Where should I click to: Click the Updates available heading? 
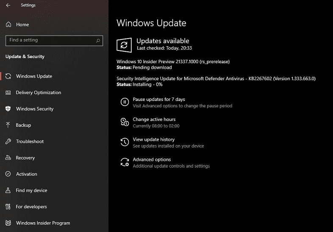pyautogui.click(x=163, y=41)
